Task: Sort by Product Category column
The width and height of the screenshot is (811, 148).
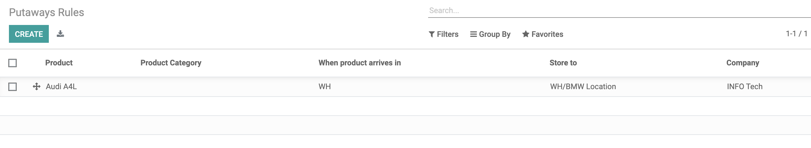Action: 171,63
